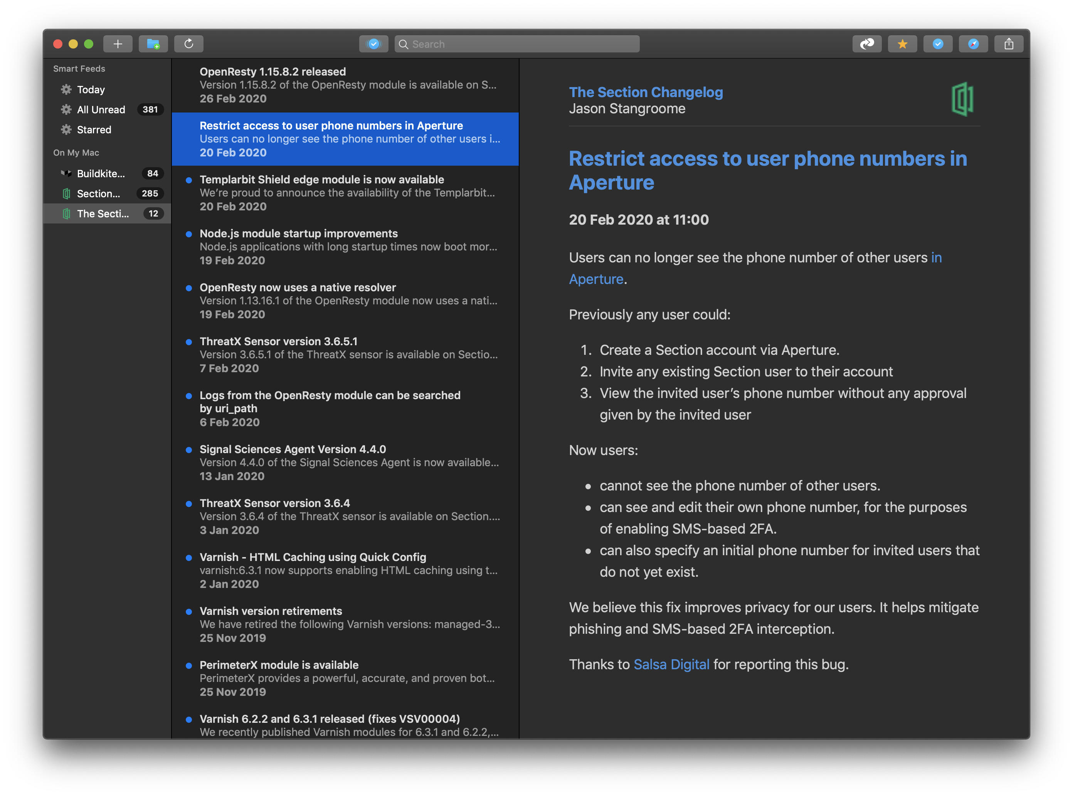Star the current article
1073x796 pixels.
[x=902, y=44]
